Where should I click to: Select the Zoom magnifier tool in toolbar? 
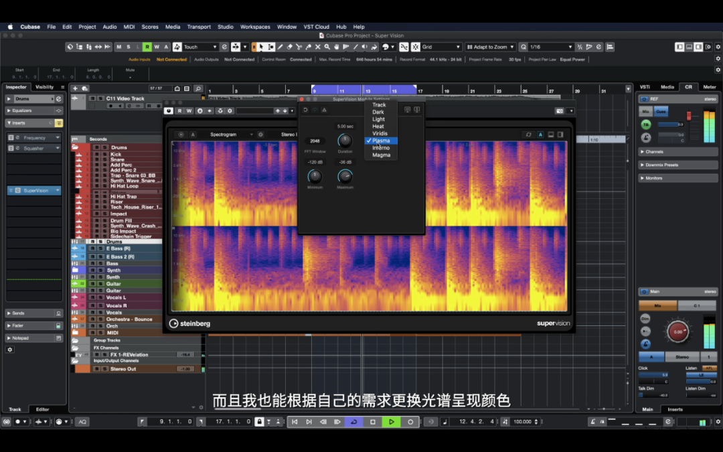click(x=327, y=47)
